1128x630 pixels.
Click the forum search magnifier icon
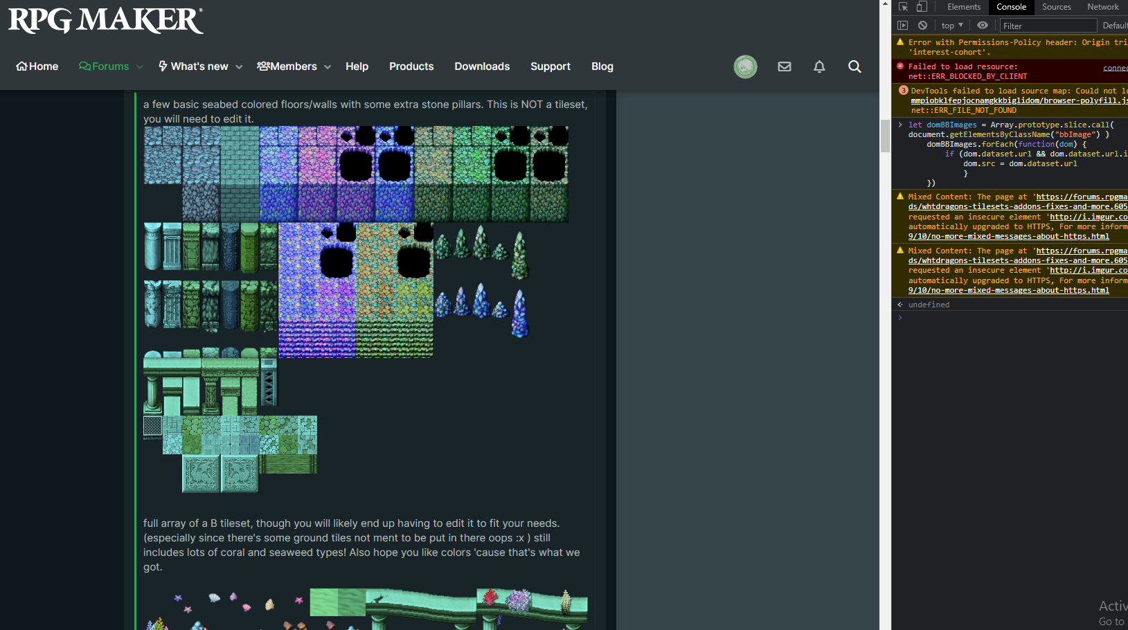855,66
